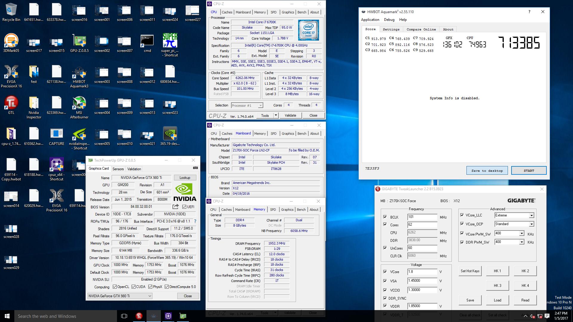The height and width of the screenshot is (322, 573).
Task: Open the VCore_LLC Extreme dropdown
Action: tap(514, 215)
